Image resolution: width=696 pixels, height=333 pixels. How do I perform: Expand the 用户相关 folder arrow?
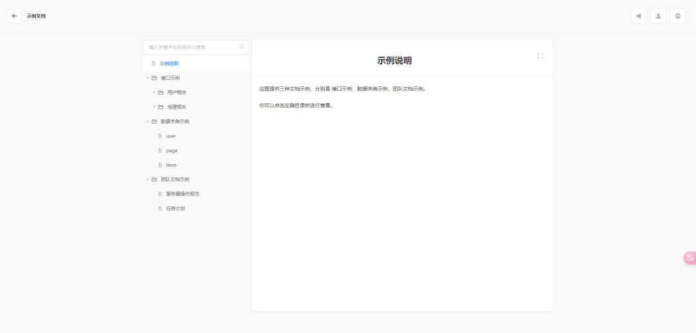pos(153,93)
